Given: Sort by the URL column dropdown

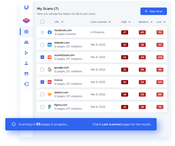Looking at the screenshot, I should tap(59, 22).
